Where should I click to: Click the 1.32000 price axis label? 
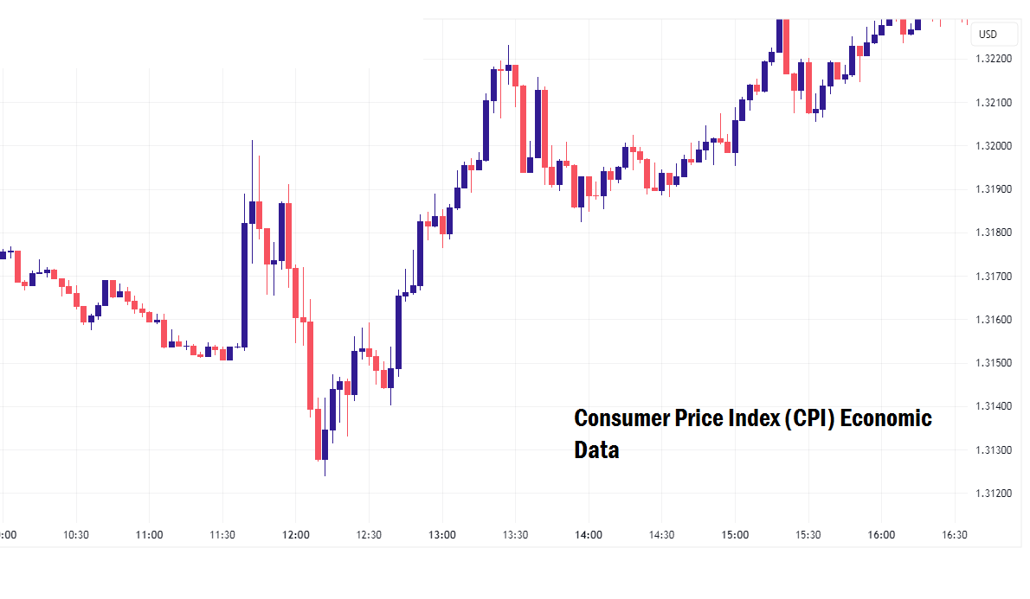tap(994, 146)
